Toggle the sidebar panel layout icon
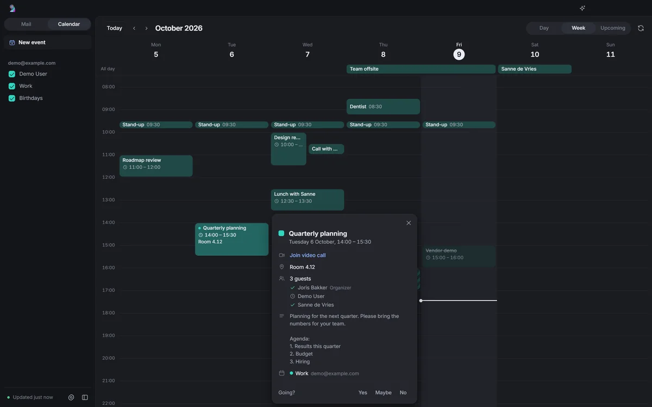The width and height of the screenshot is (652, 407). [x=85, y=397]
